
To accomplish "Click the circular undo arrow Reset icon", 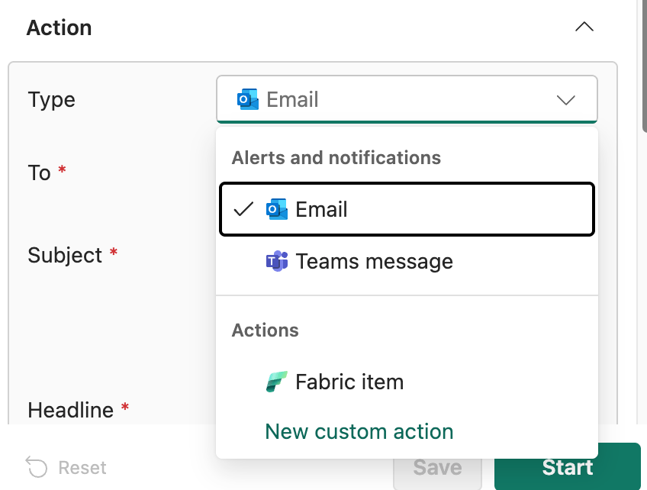I will pyautogui.click(x=36, y=467).
